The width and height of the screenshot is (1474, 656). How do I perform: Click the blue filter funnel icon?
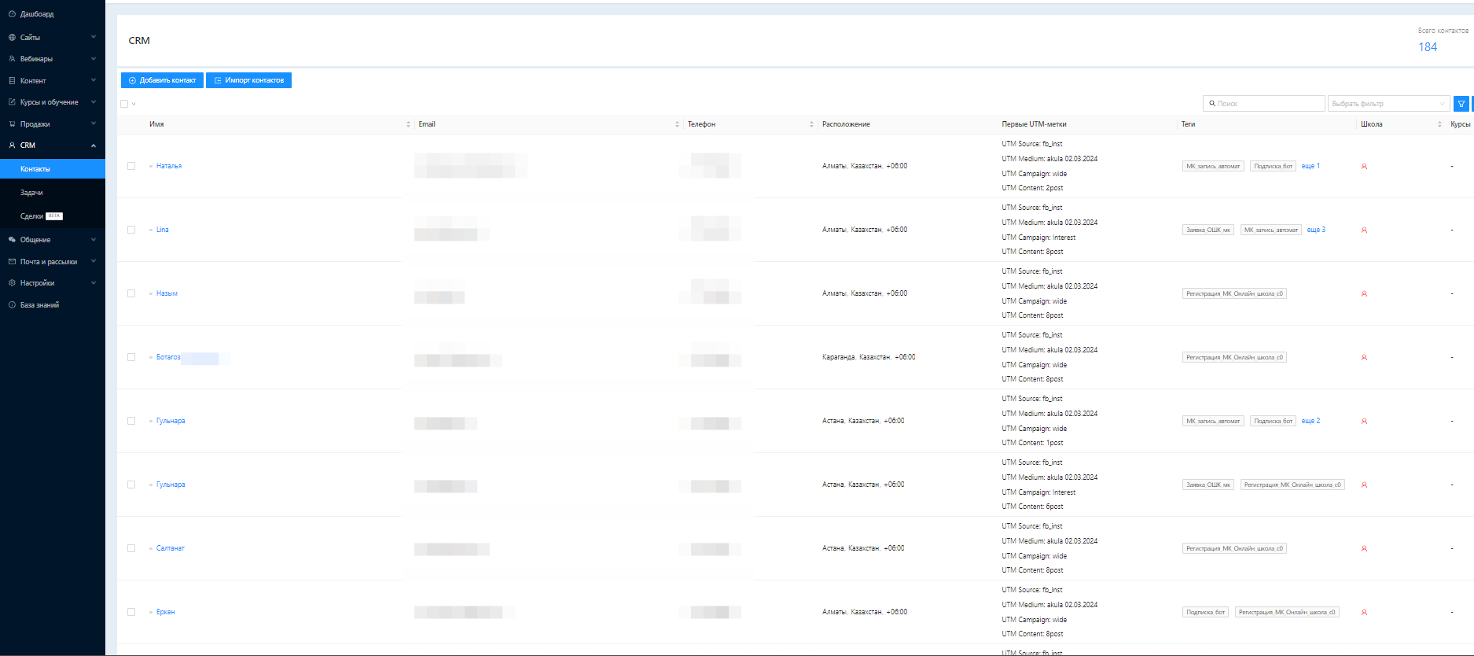click(x=1461, y=104)
